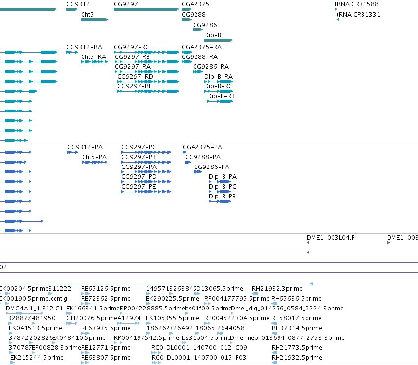Image resolution: width=418 pixels, height=365 pixels.
Task: Click protein CG42375-PA label
Action: (202, 147)
